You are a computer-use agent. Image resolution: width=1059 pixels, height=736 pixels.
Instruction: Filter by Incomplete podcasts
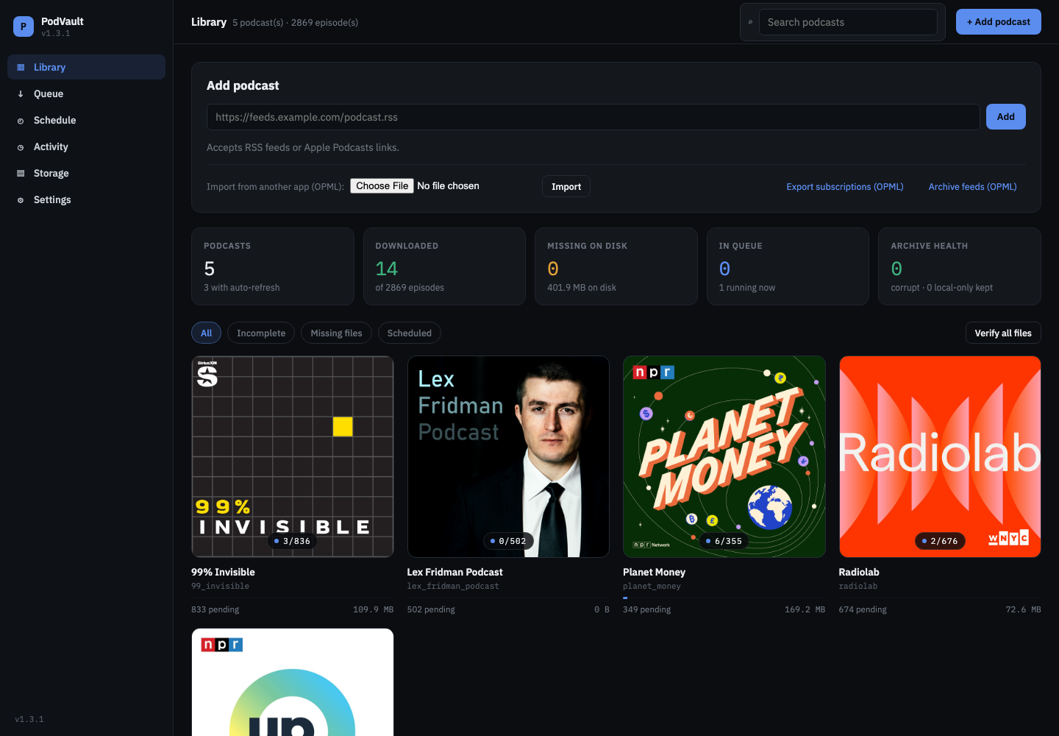261,333
